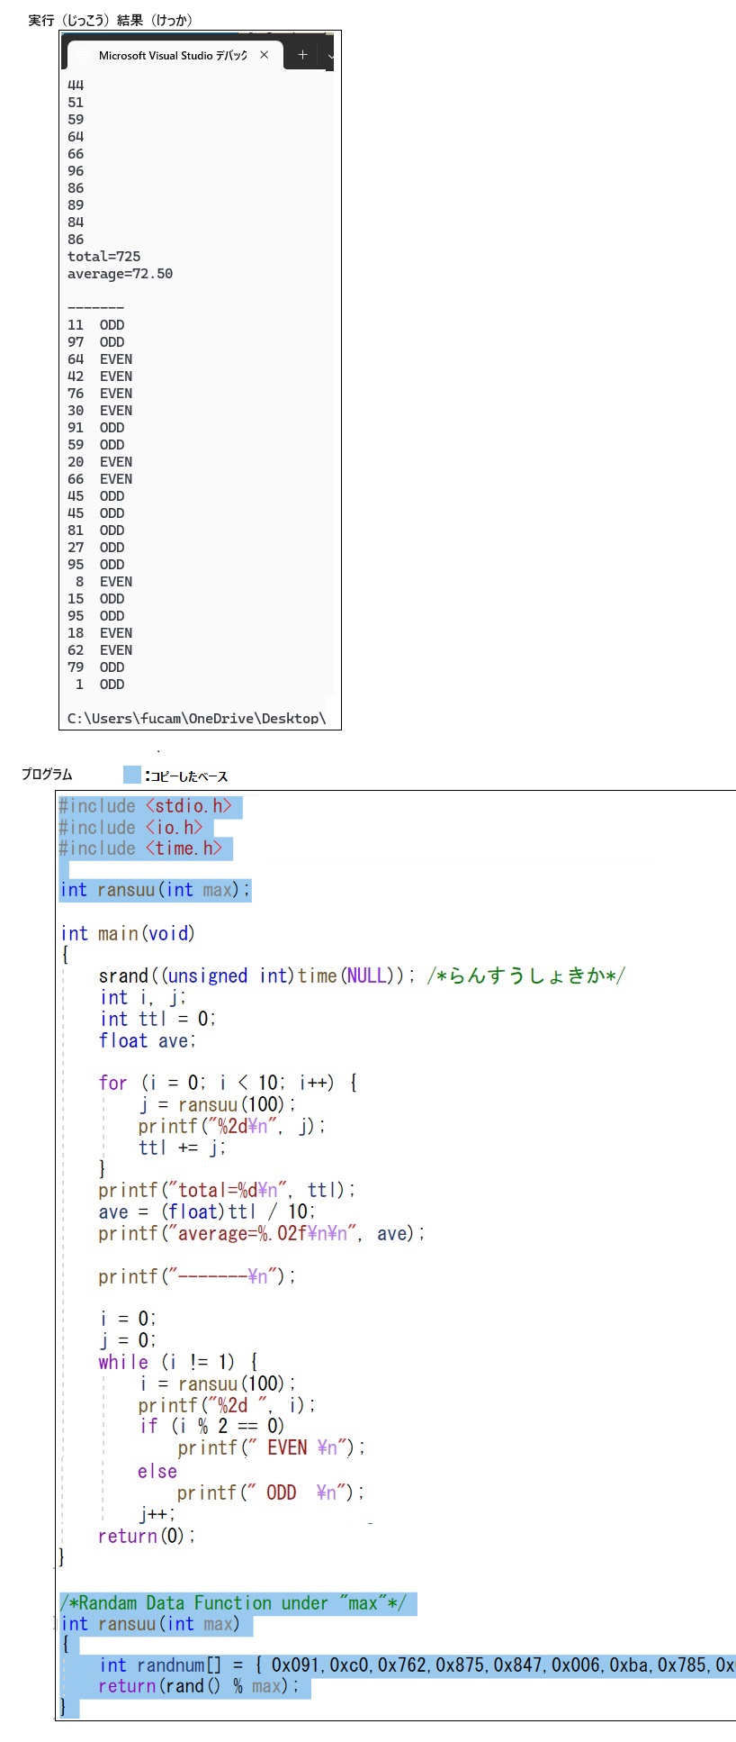736x1742 pixels.
Task: Click the terminal icon on the tab
Action: pyautogui.click(x=84, y=56)
